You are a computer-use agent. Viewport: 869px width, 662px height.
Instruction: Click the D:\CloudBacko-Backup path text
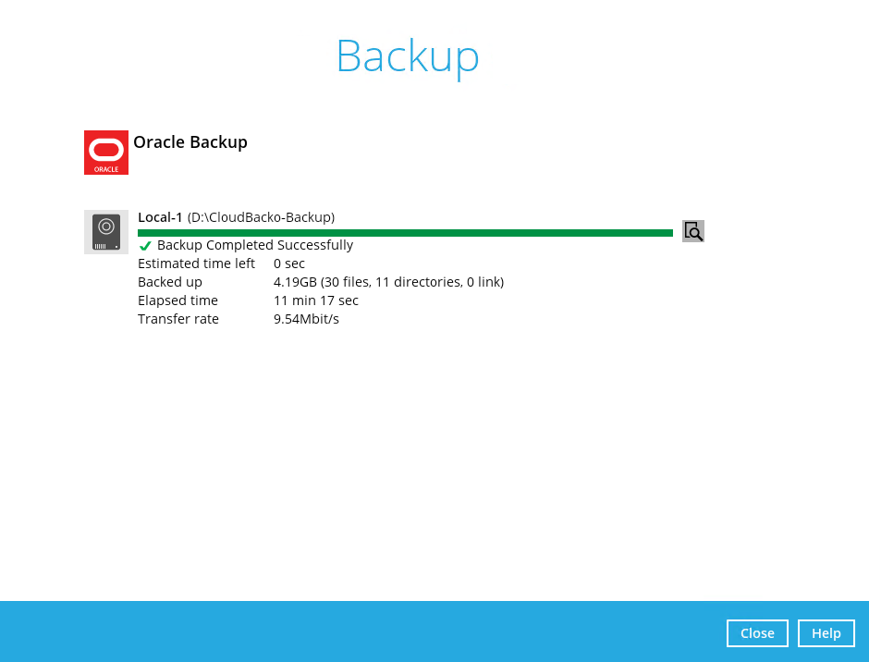tap(261, 217)
